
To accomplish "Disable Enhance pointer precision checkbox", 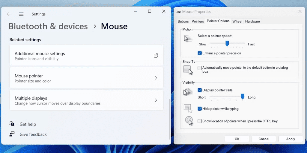I will 200,53.
